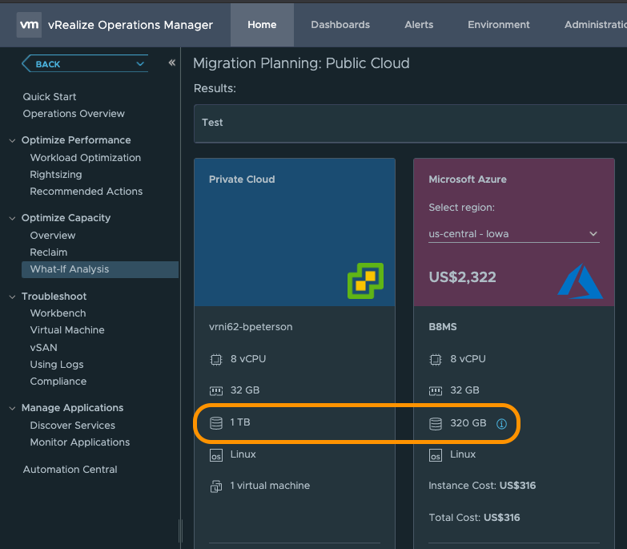Viewport: 627px width, 549px height.
Task: Open Automation Central
Action: pyautogui.click(x=70, y=470)
